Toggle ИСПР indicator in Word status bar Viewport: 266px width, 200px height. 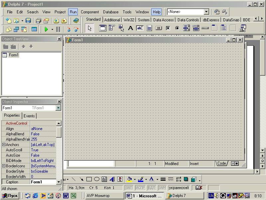pos(140,188)
